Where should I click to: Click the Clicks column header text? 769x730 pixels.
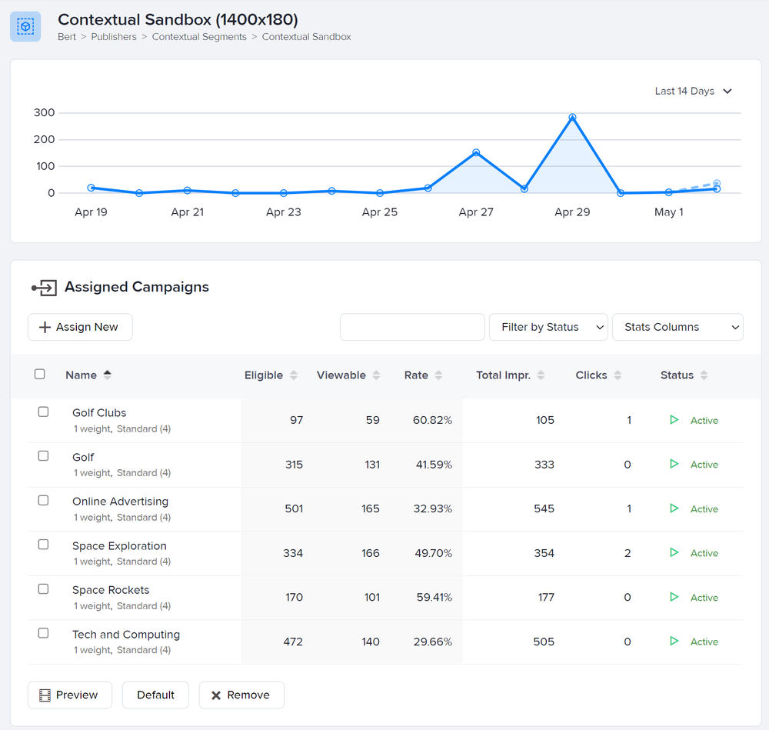pos(591,375)
